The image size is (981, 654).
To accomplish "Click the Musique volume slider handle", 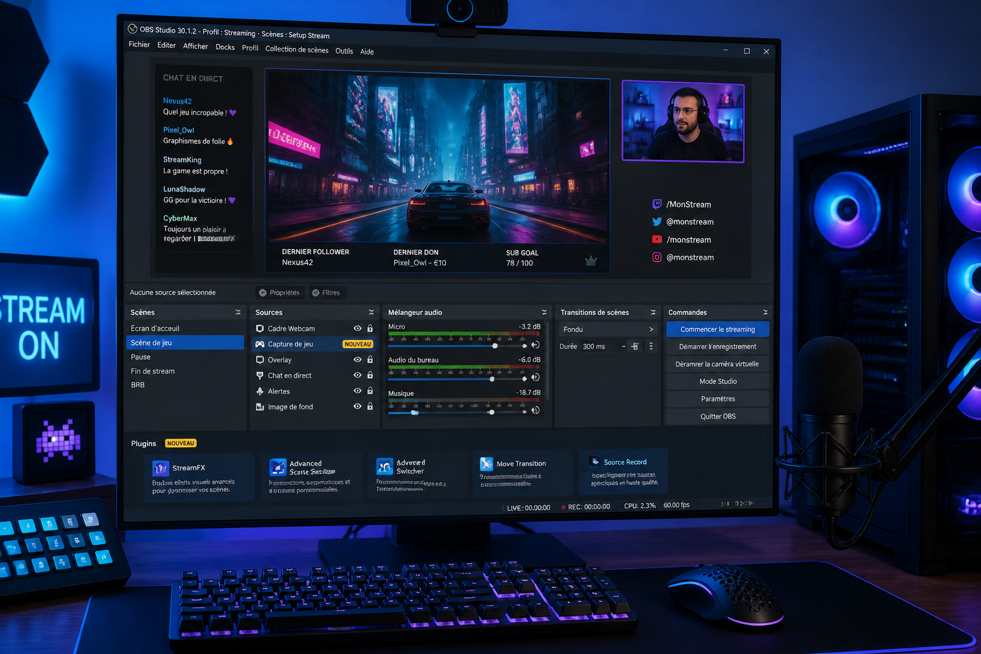I will click(x=491, y=412).
